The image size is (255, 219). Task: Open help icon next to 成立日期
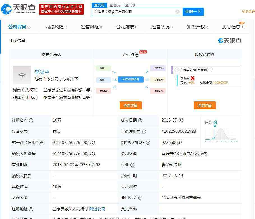[x=140, y=120]
